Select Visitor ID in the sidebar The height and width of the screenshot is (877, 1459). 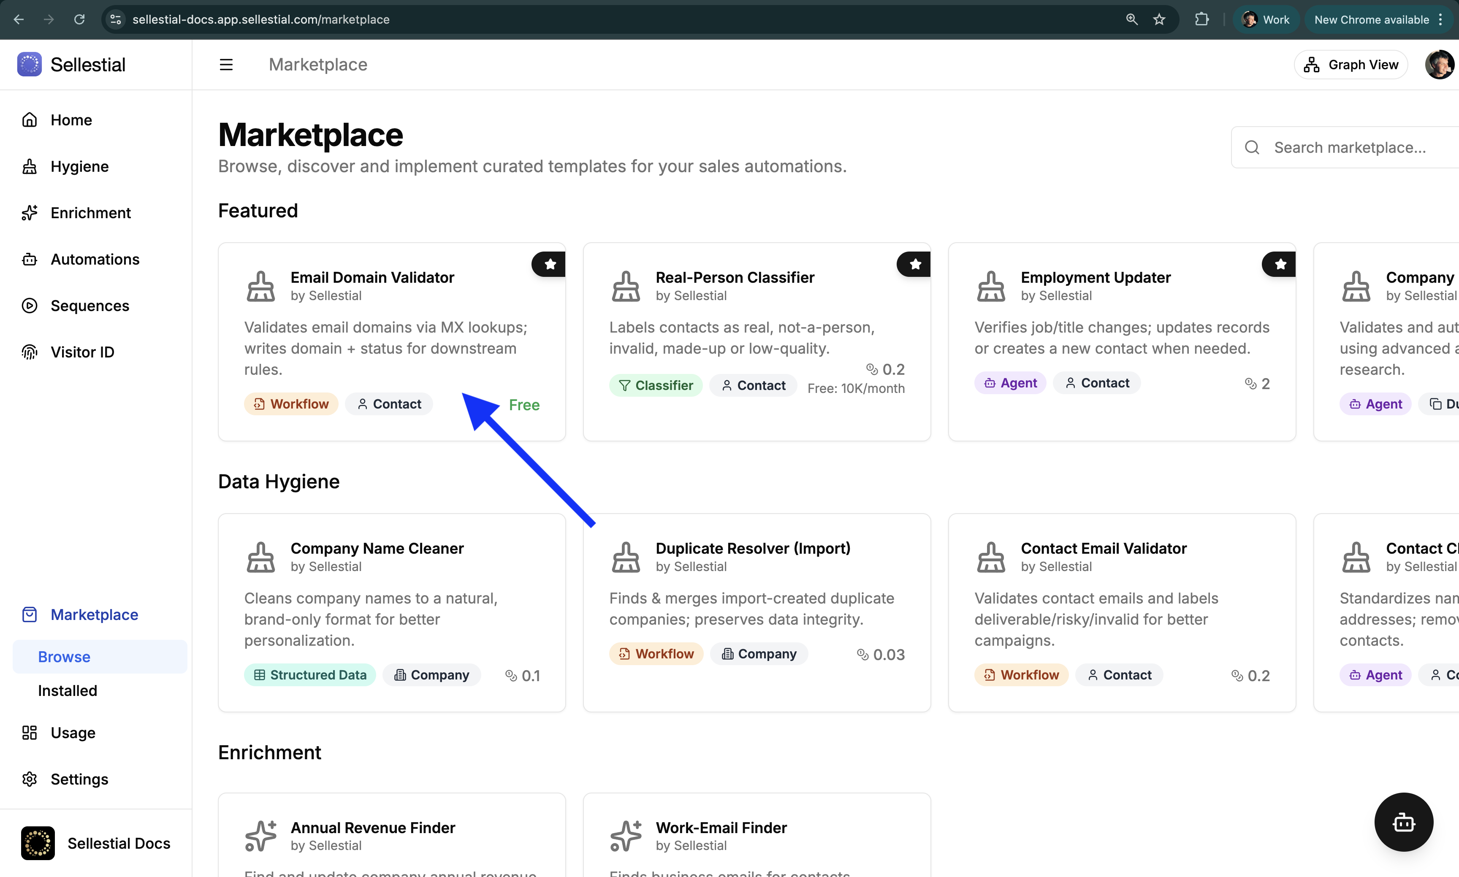[82, 352]
